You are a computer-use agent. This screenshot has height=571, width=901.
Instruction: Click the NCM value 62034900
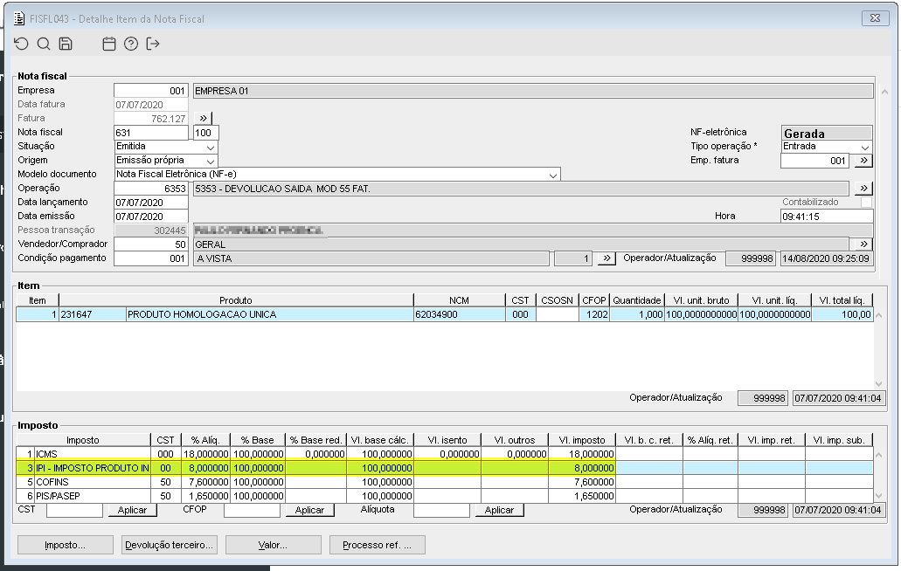[x=459, y=314]
